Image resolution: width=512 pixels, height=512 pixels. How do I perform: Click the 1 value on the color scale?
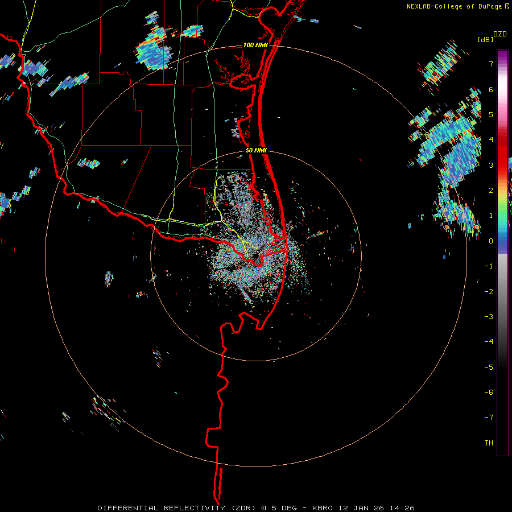pos(491,216)
